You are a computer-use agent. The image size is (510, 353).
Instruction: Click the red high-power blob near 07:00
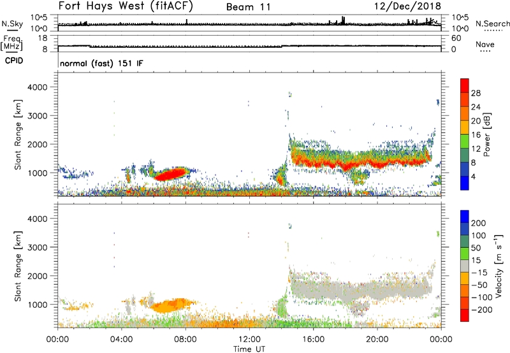(170, 174)
